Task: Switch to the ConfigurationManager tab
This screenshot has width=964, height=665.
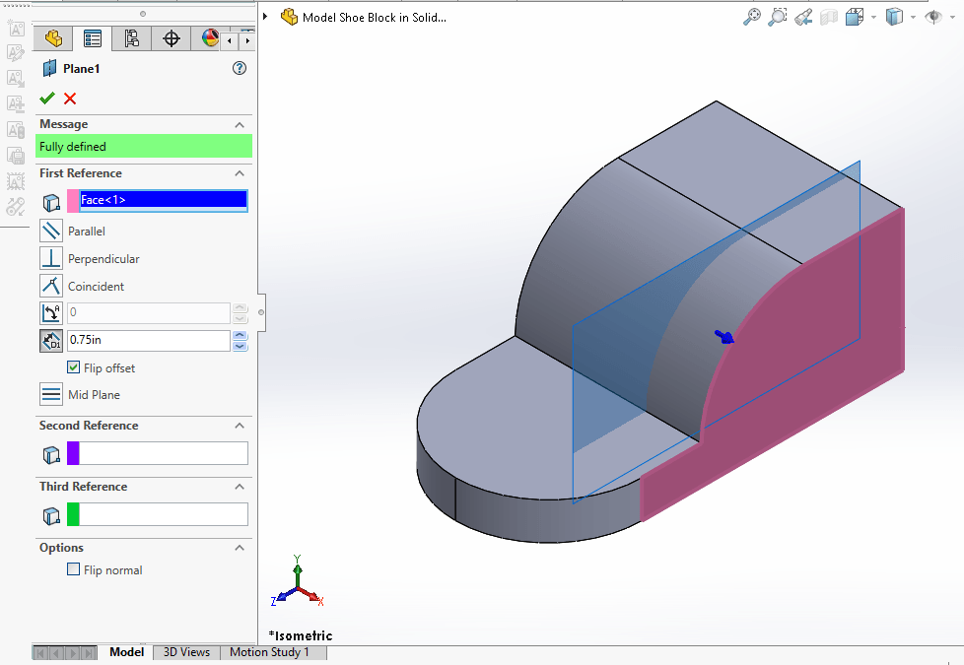Action: [132, 38]
